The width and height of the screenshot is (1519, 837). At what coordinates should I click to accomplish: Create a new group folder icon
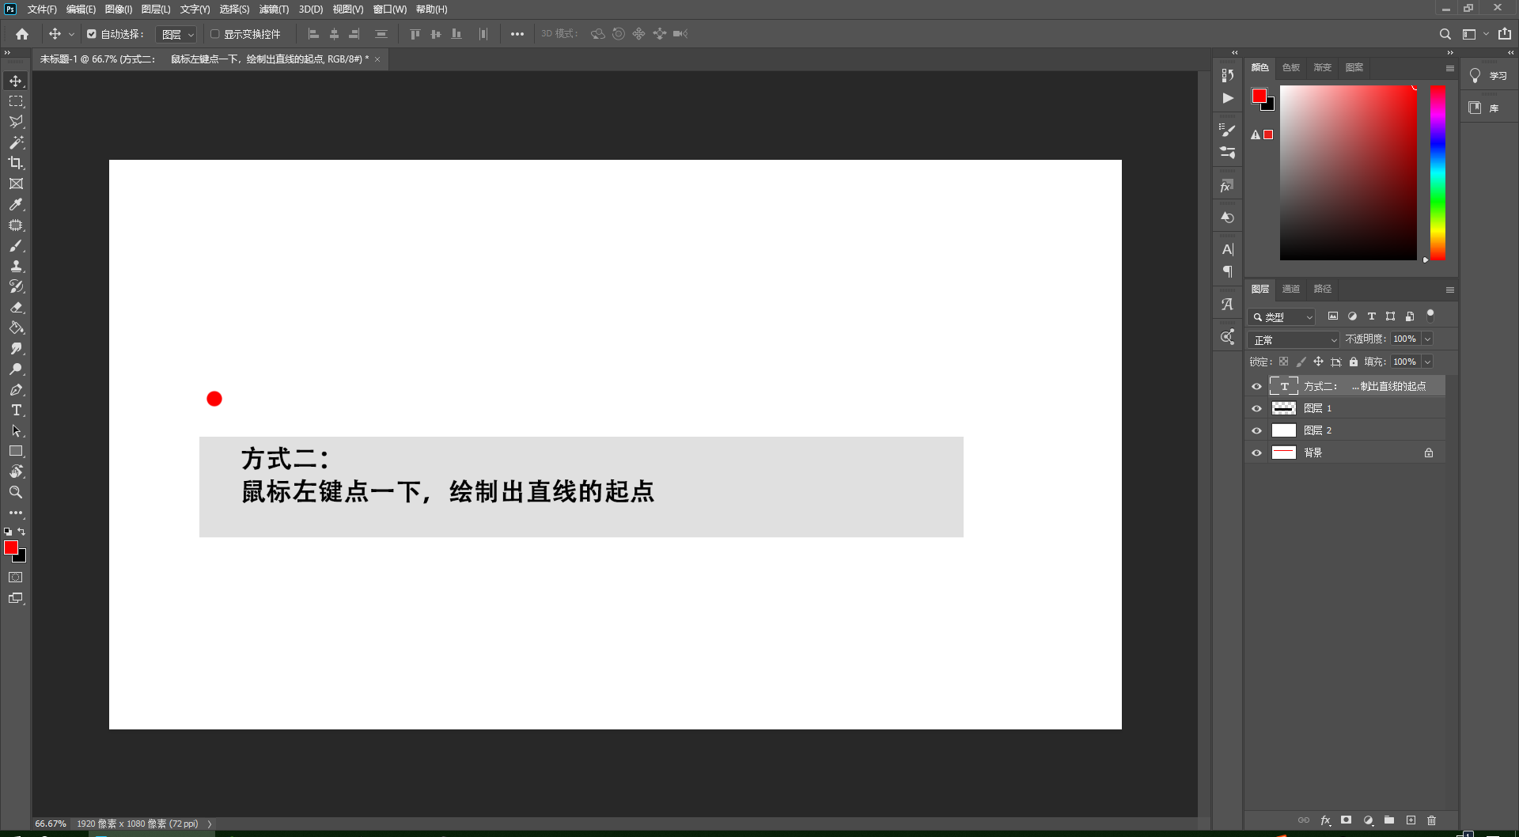tap(1389, 820)
